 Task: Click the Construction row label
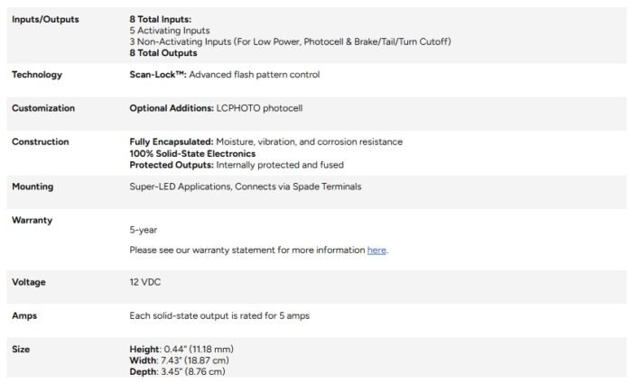pyautogui.click(x=41, y=141)
